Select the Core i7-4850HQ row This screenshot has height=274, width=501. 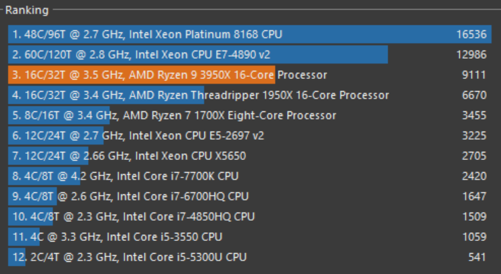132,217
